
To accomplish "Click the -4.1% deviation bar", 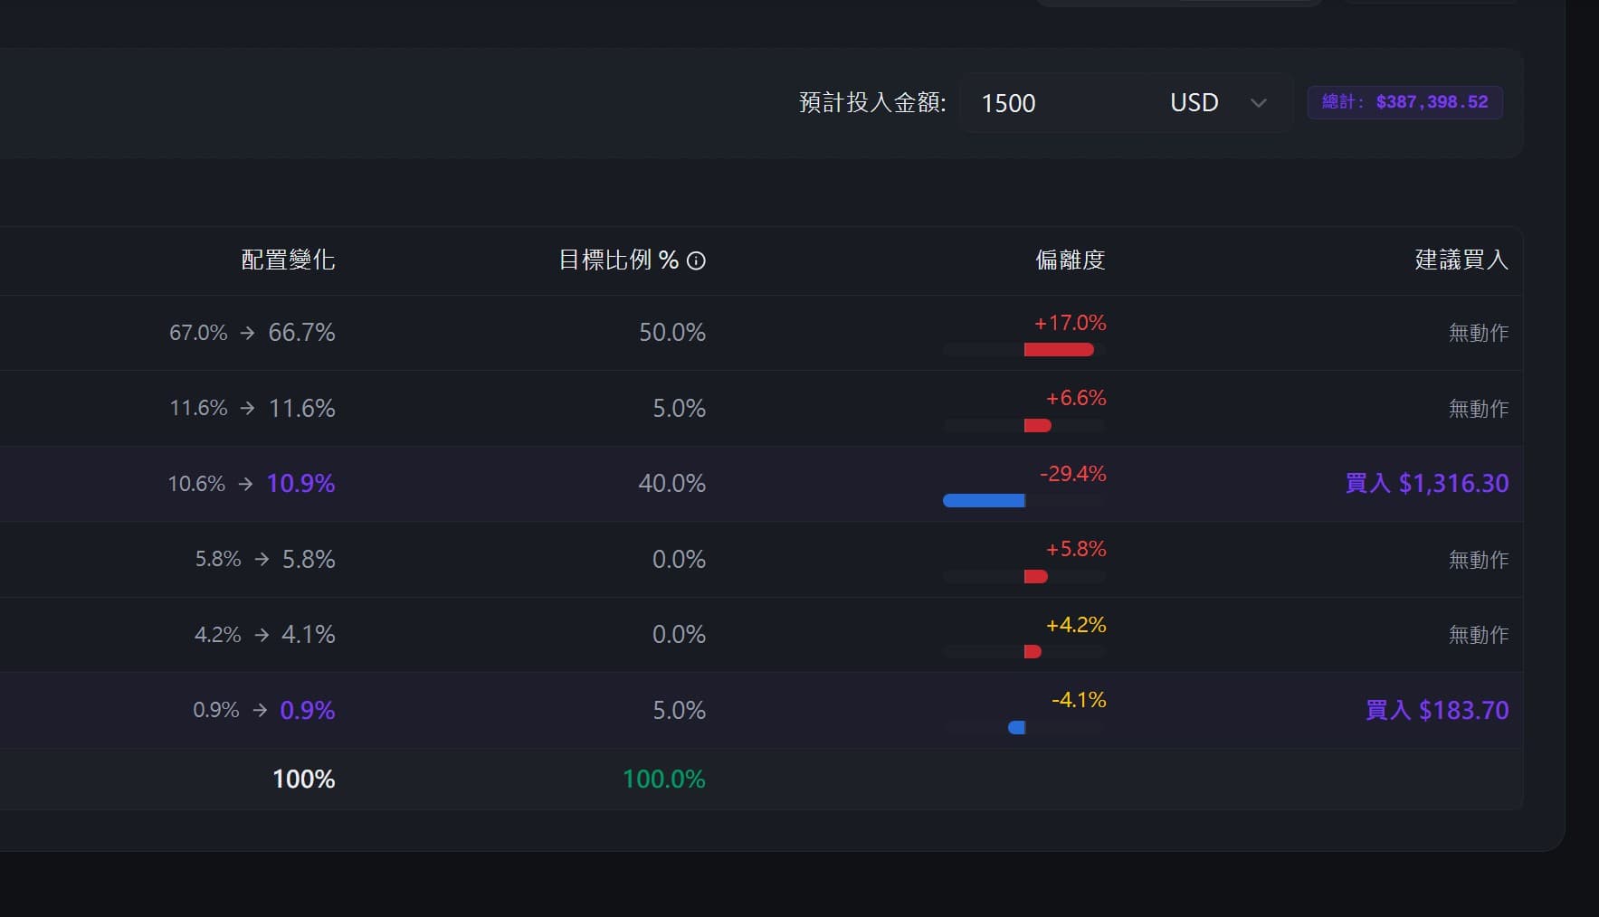I will coord(1016,727).
